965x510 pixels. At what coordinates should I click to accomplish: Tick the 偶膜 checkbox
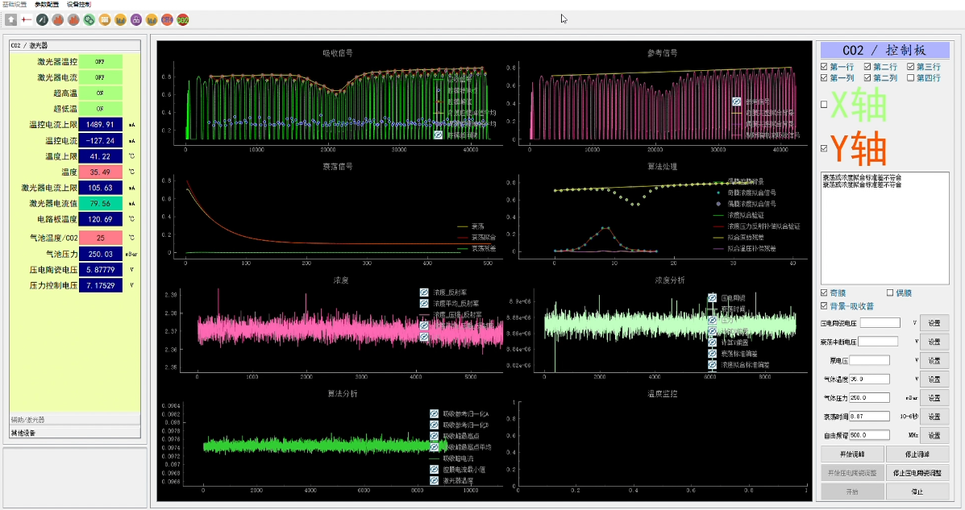pyautogui.click(x=891, y=292)
